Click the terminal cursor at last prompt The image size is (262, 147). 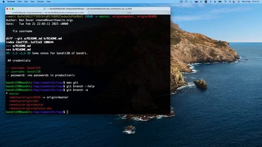(67, 112)
